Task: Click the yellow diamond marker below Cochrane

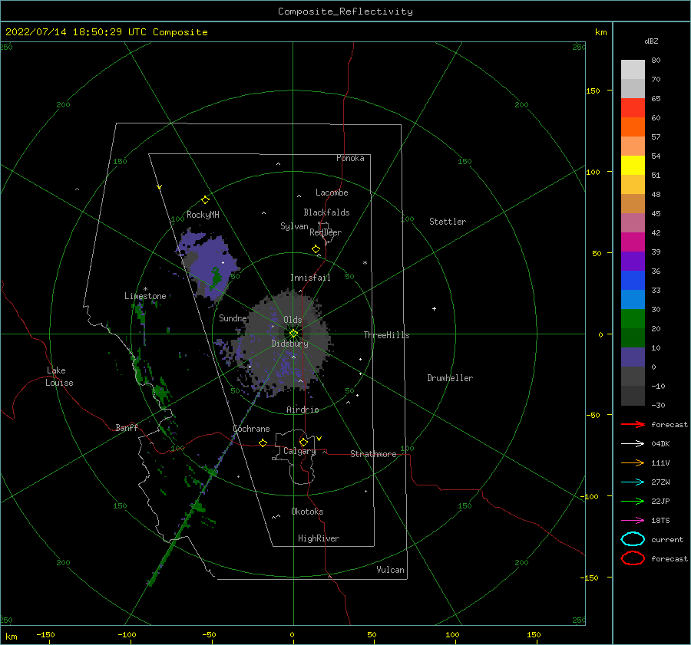Action: 263,443
